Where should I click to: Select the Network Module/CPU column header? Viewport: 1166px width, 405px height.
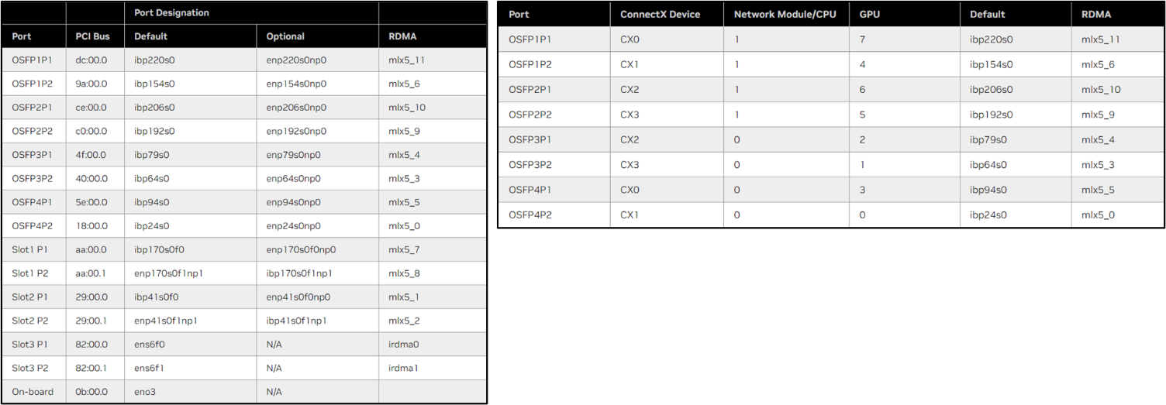[785, 14]
